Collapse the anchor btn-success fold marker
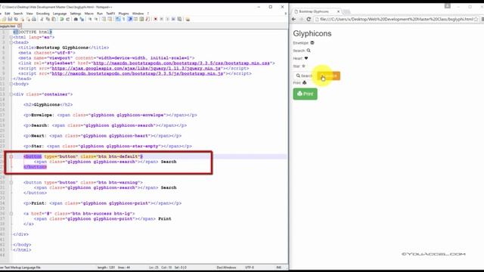The height and width of the screenshot is (272, 484). tap(11, 213)
